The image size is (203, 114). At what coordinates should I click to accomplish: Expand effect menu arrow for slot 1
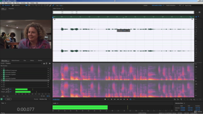[x=48, y=68]
